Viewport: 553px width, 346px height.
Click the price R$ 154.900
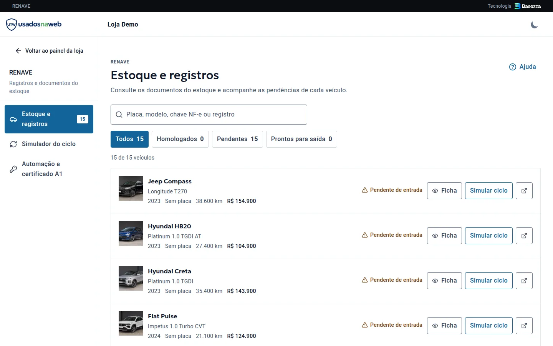click(242, 201)
